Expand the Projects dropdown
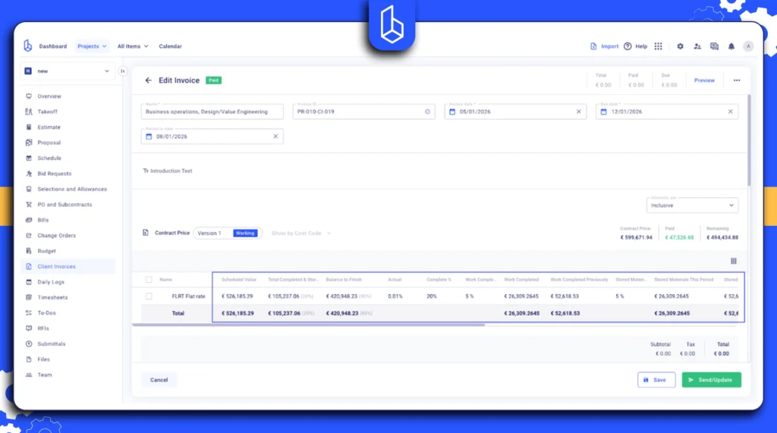This screenshot has width=777, height=433. tap(92, 46)
